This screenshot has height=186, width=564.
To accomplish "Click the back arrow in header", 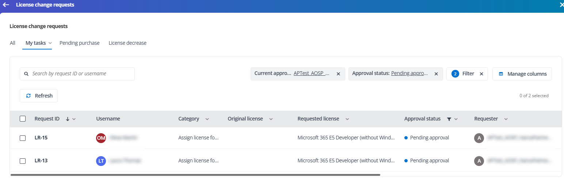I will pyautogui.click(x=6, y=5).
